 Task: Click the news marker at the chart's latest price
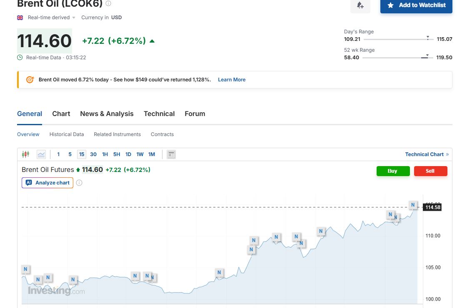[x=412, y=205]
